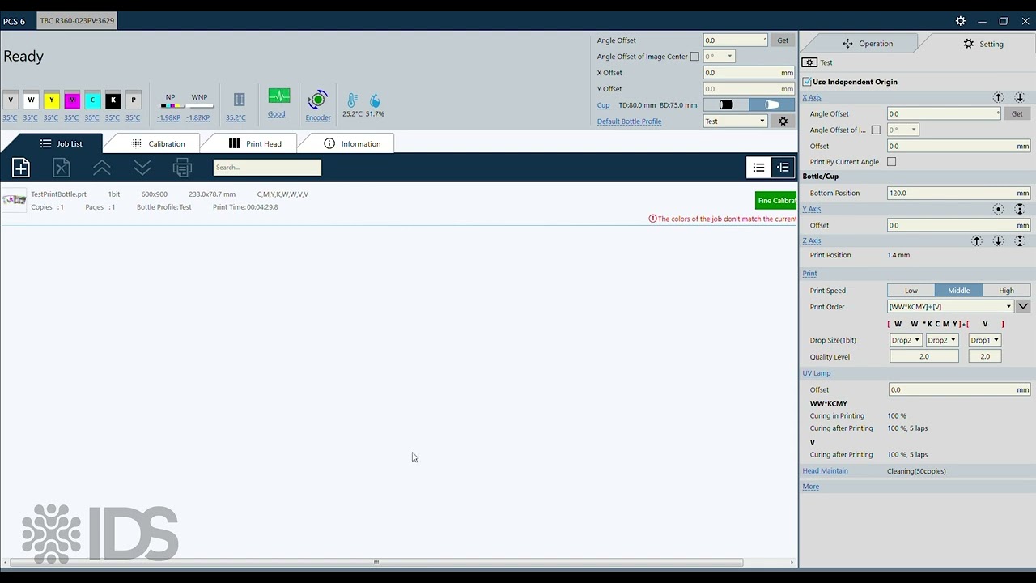Image resolution: width=1036 pixels, height=583 pixels.
Task: Open Default Bottle Profile Test dropdown
Action: click(x=735, y=121)
